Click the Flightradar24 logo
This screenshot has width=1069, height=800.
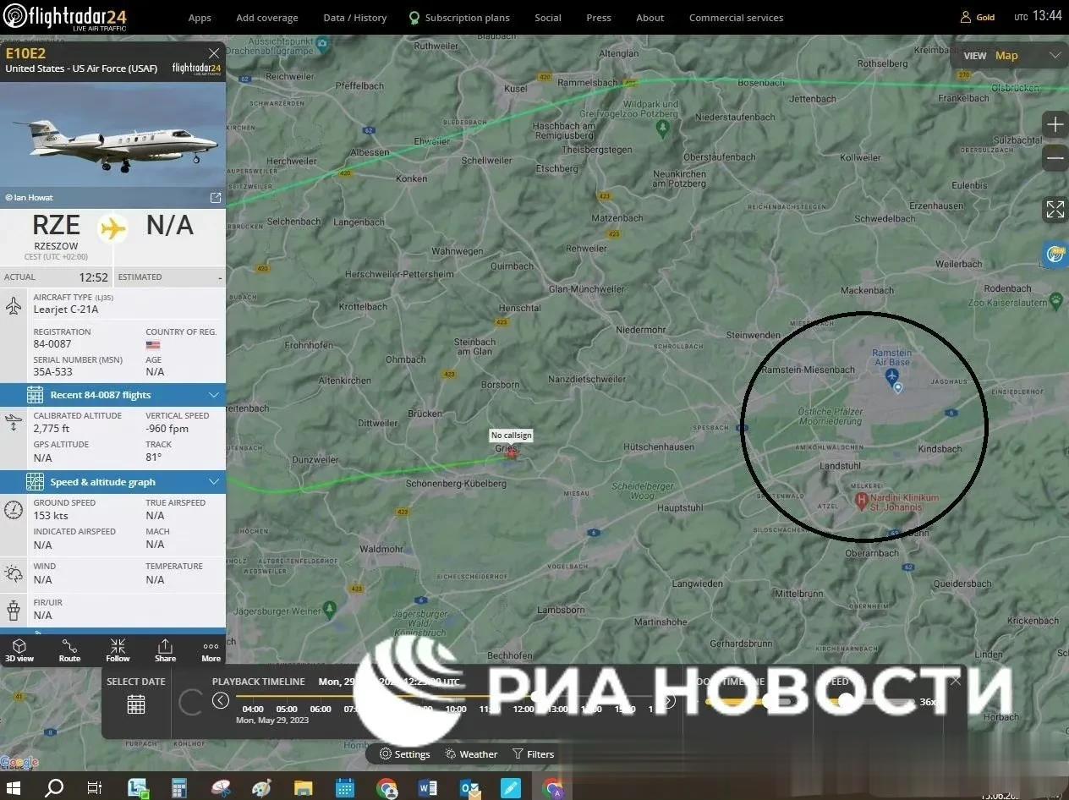coord(65,16)
